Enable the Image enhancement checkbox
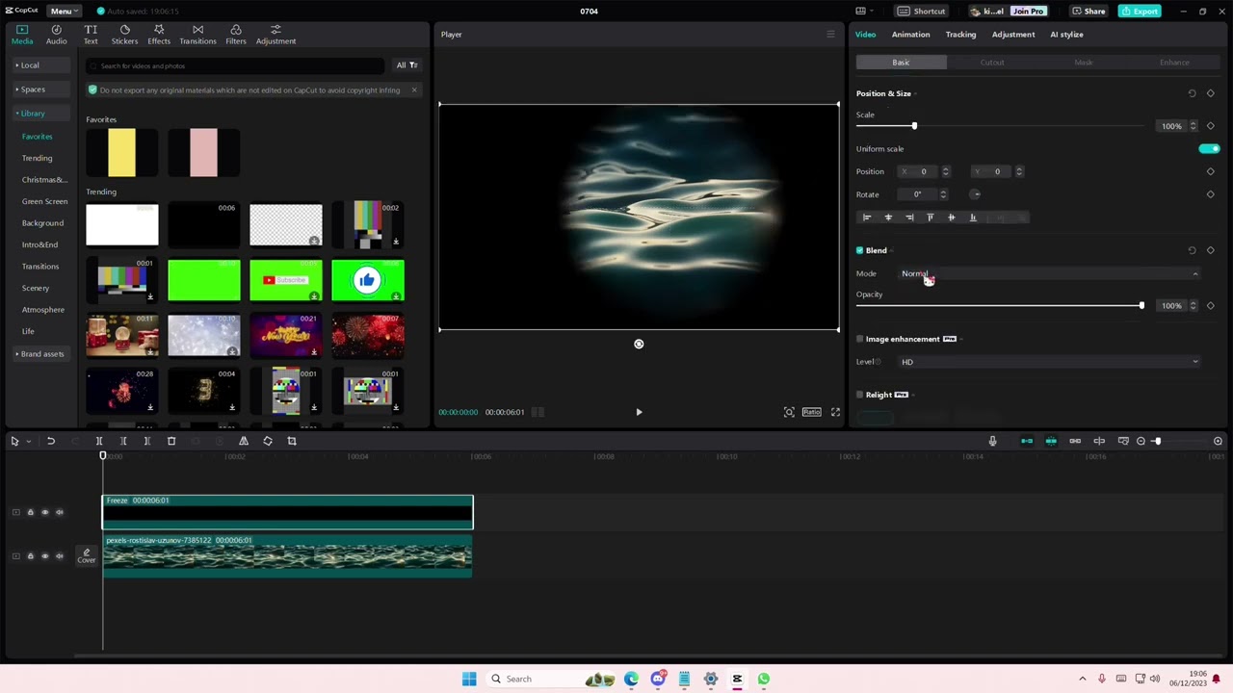Image resolution: width=1233 pixels, height=693 pixels. tap(860, 339)
